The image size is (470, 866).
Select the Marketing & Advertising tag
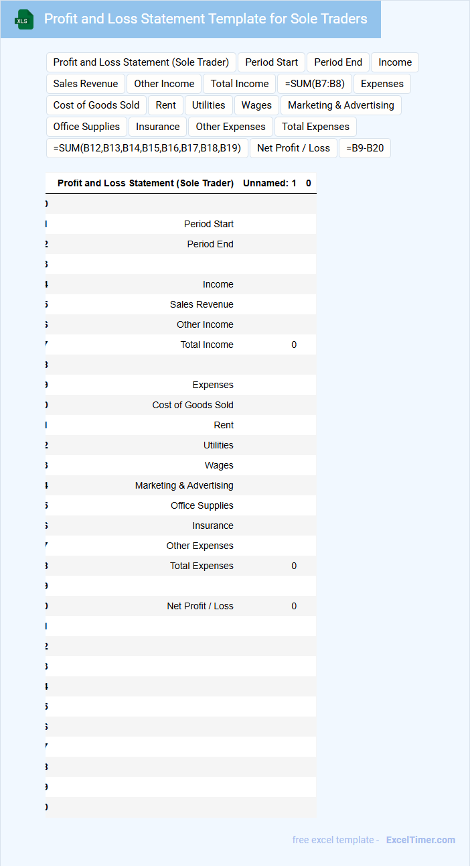tap(341, 105)
